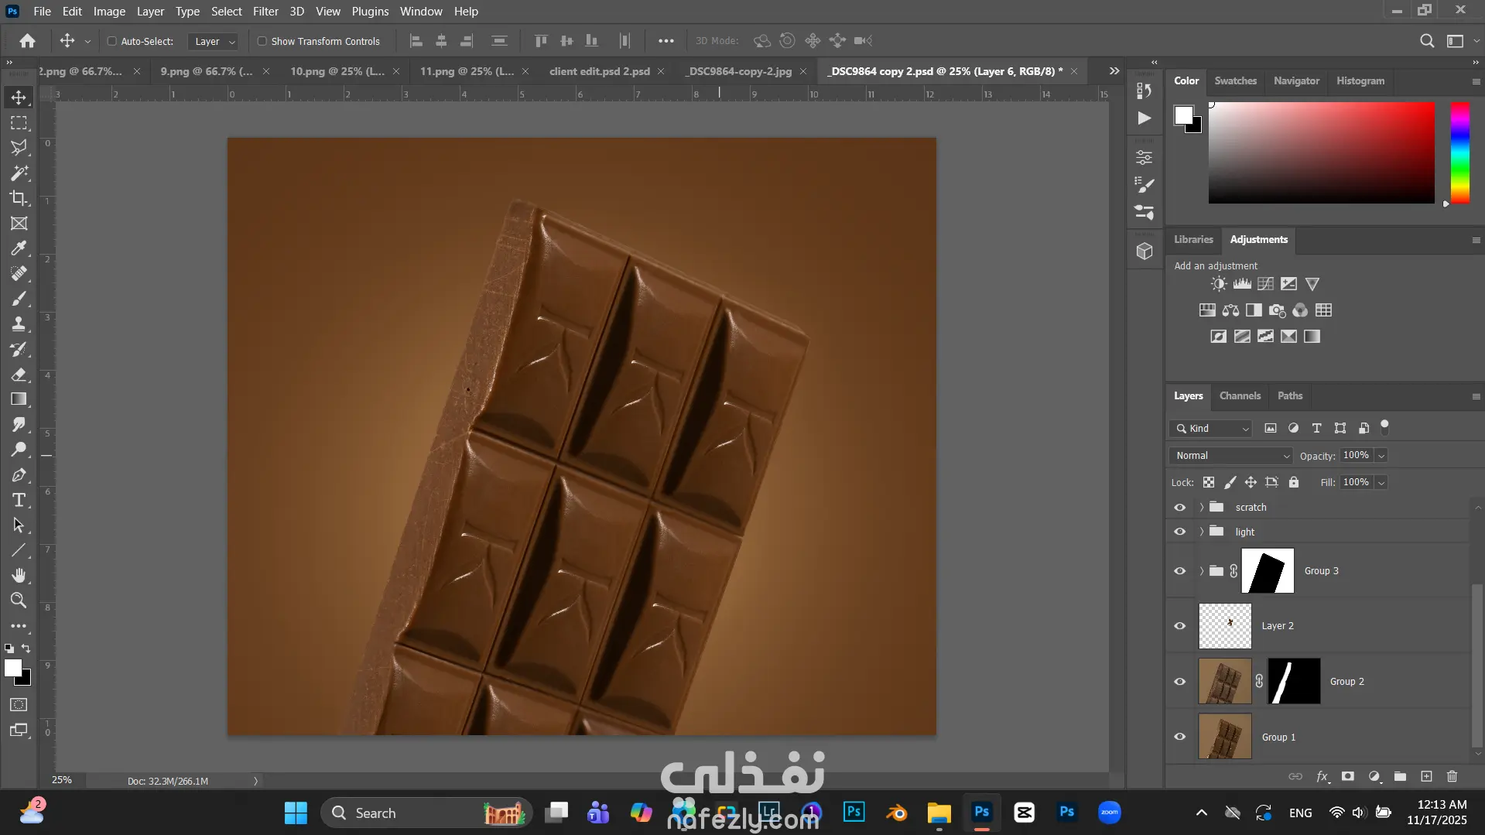Select the Clone Stamp tool
Viewport: 1485px width, 835px height.
19,324
